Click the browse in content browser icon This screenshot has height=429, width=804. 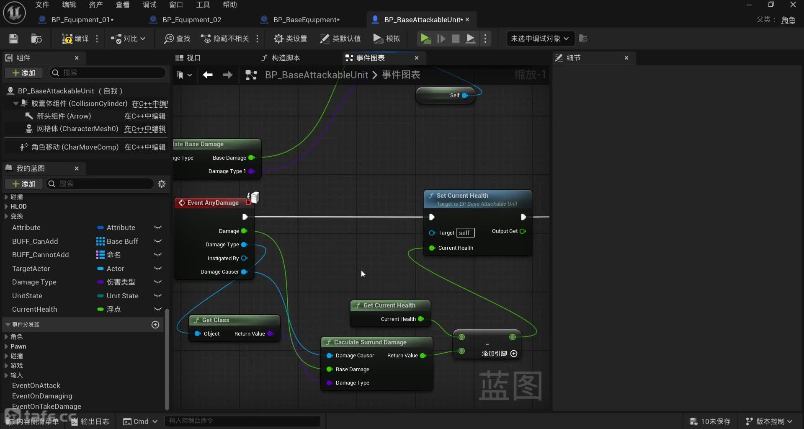pyautogui.click(x=36, y=39)
